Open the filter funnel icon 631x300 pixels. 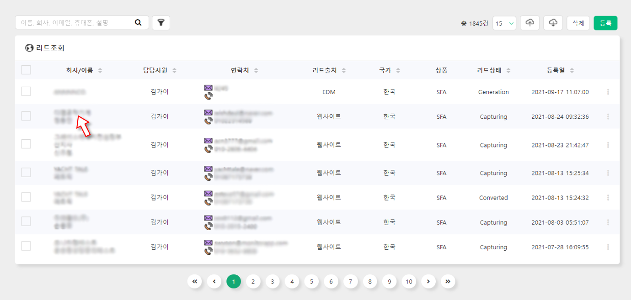coord(161,22)
